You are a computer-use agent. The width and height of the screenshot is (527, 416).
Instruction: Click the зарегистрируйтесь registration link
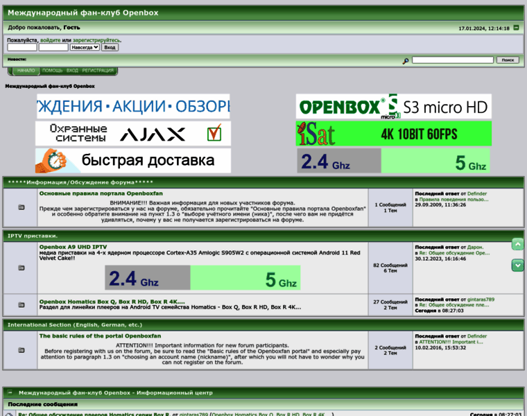coord(96,40)
